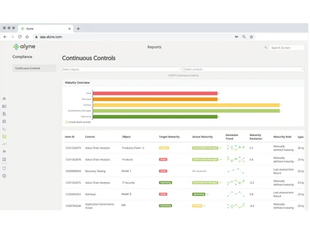
Task: Click the padlock icon in address bar
Action: [36, 37]
